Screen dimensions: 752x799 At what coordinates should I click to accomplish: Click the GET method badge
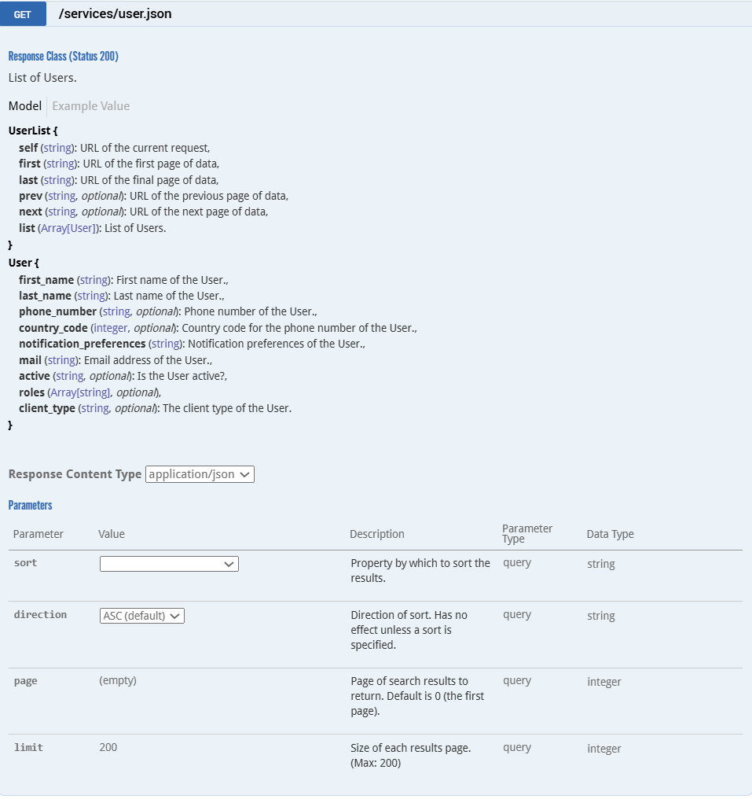(23, 14)
